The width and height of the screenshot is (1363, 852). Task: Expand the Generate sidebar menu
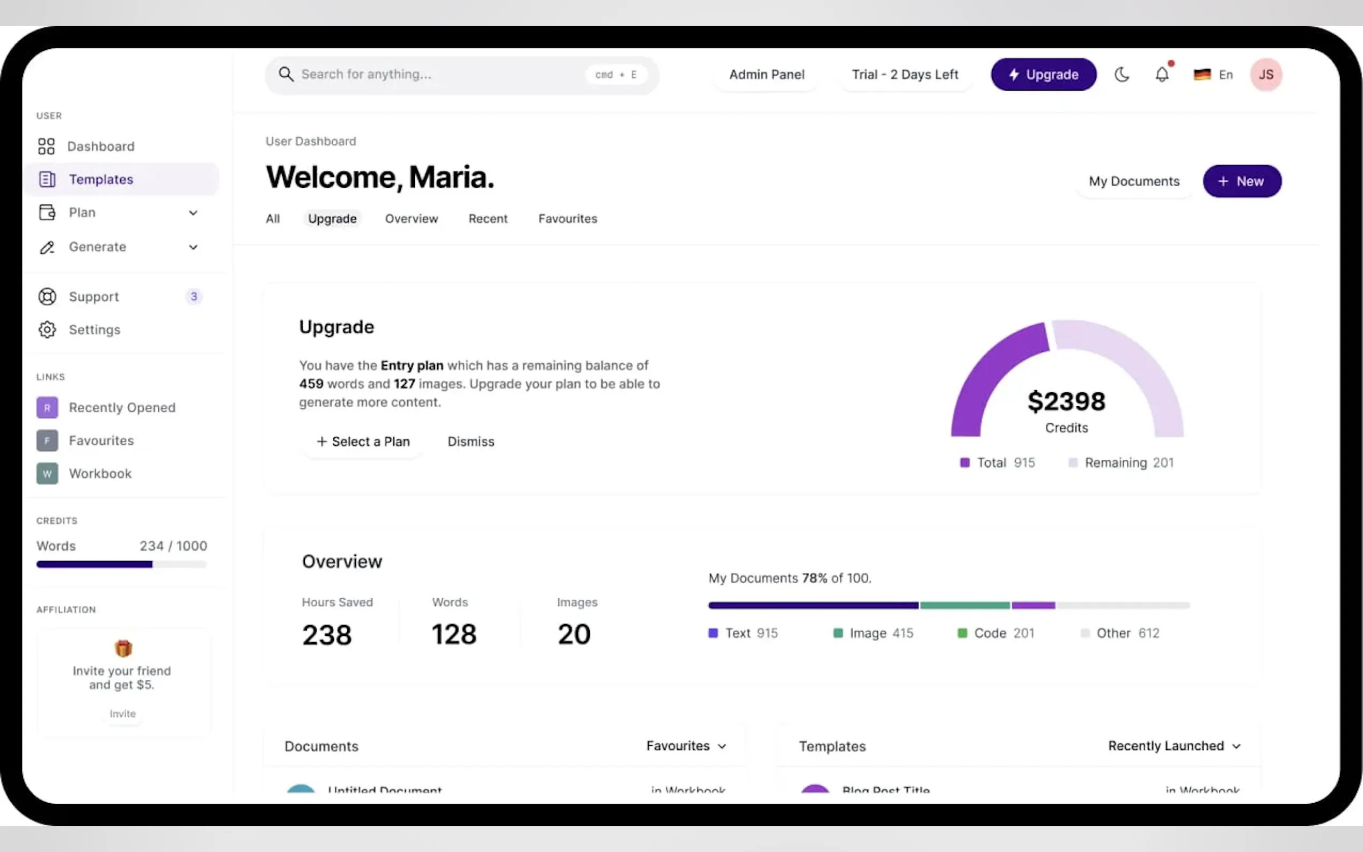pyautogui.click(x=193, y=247)
